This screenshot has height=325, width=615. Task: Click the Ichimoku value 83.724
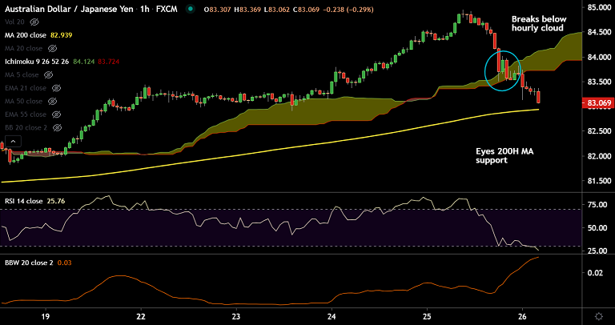coord(109,62)
